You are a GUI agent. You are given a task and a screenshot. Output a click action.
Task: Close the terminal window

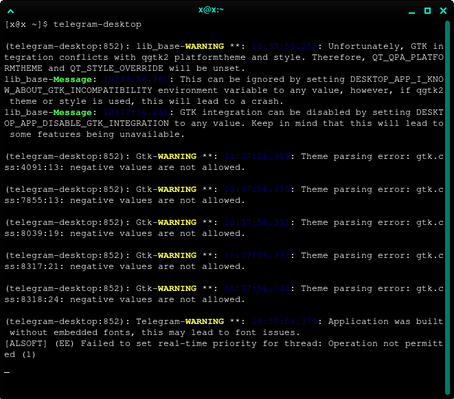[x=443, y=11]
